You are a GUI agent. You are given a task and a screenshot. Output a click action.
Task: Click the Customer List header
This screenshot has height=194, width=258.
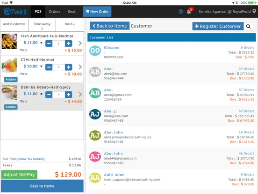tap(172, 37)
